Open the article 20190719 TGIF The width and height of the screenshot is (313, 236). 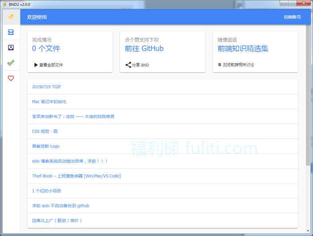[x=46, y=87]
